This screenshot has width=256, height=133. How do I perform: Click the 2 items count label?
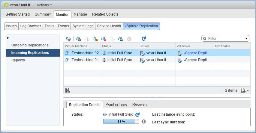pyautogui.click(x=231, y=90)
